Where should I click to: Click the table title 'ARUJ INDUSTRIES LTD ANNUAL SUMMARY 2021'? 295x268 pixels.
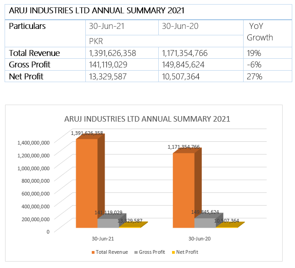tap(96, 11)
